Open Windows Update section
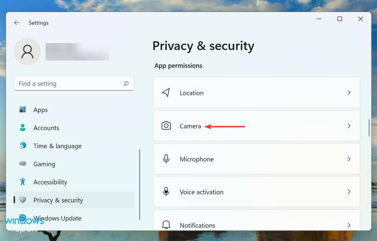 [57, 218]
